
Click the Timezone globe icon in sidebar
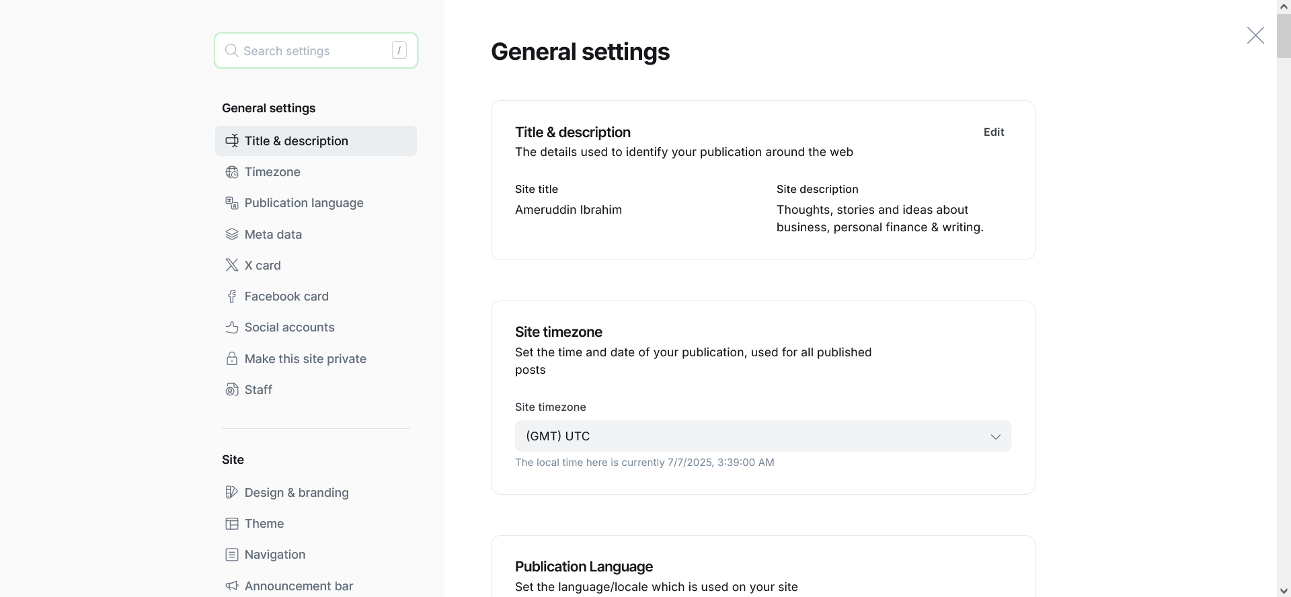point(232,172)
